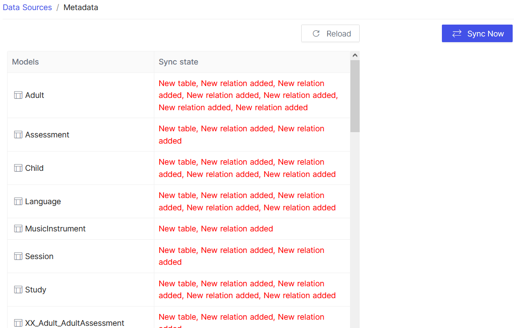Click the table icon beside Language model
514x328 pixels.
(x=18, y=201)
